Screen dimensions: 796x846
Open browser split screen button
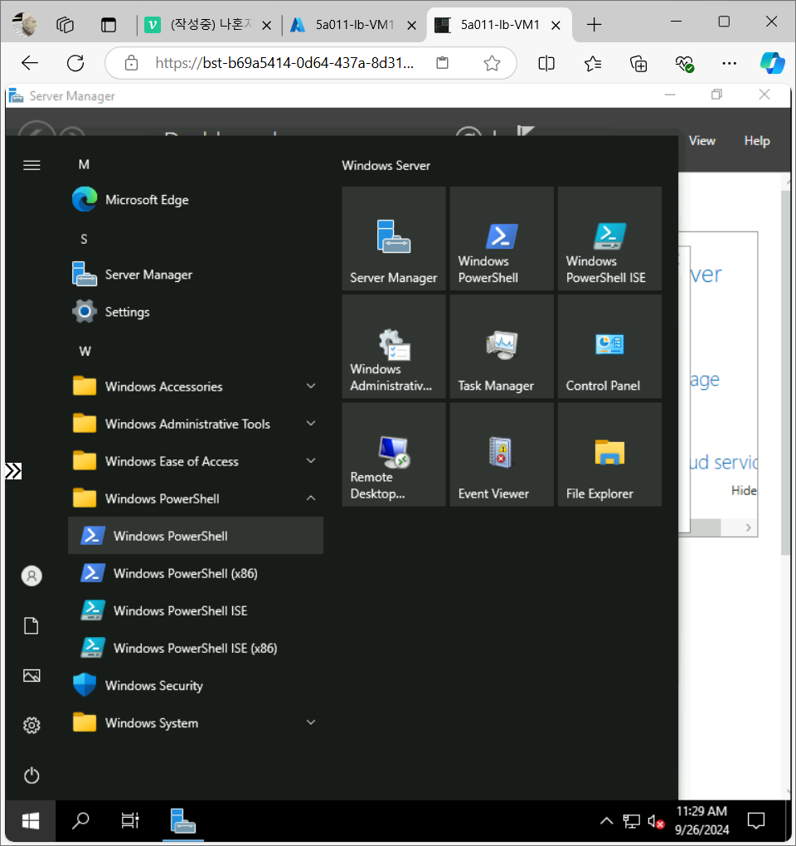(546, 64)
